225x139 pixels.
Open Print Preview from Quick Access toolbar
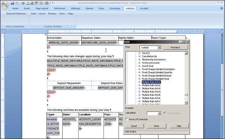[x=27, y=3]
